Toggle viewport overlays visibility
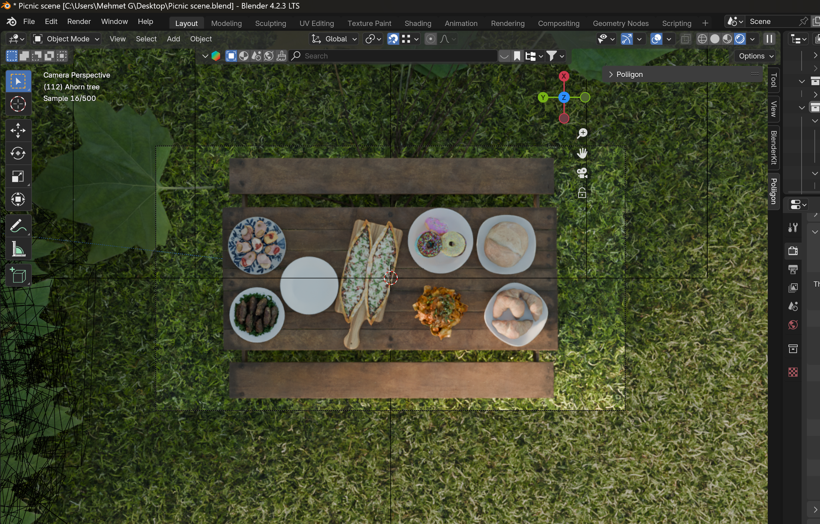The image size is (820, 524). point(656,39)
